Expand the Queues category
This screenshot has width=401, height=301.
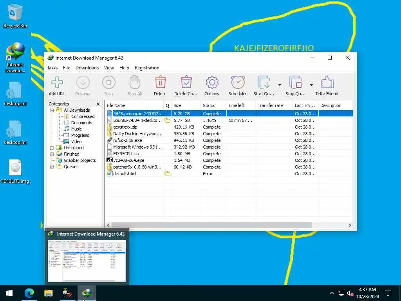coord(52,167)
